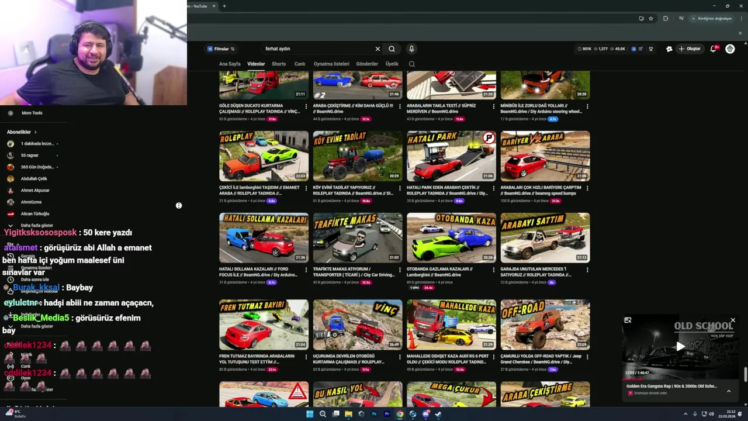Click the three-dot icon beside the sidebar
Image resolution: width=748 pixels, height=421 pixels.
179,206
